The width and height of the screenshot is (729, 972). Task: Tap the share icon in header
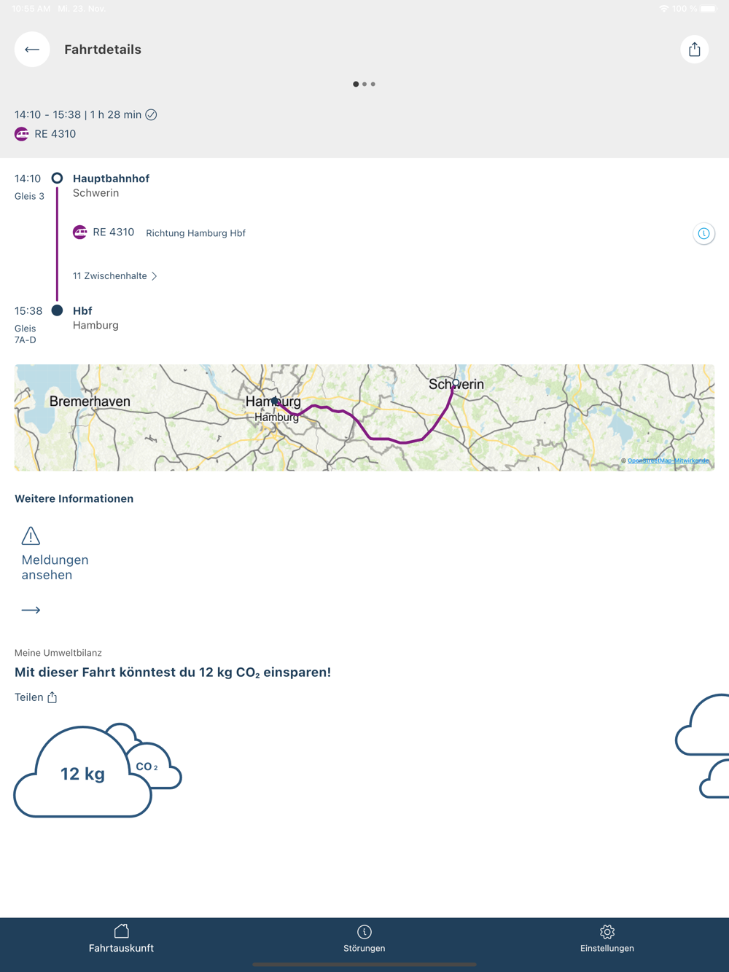tap(694, 50)
